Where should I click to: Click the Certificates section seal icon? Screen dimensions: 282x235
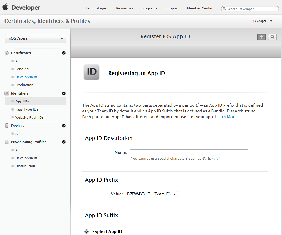[7, 53]
